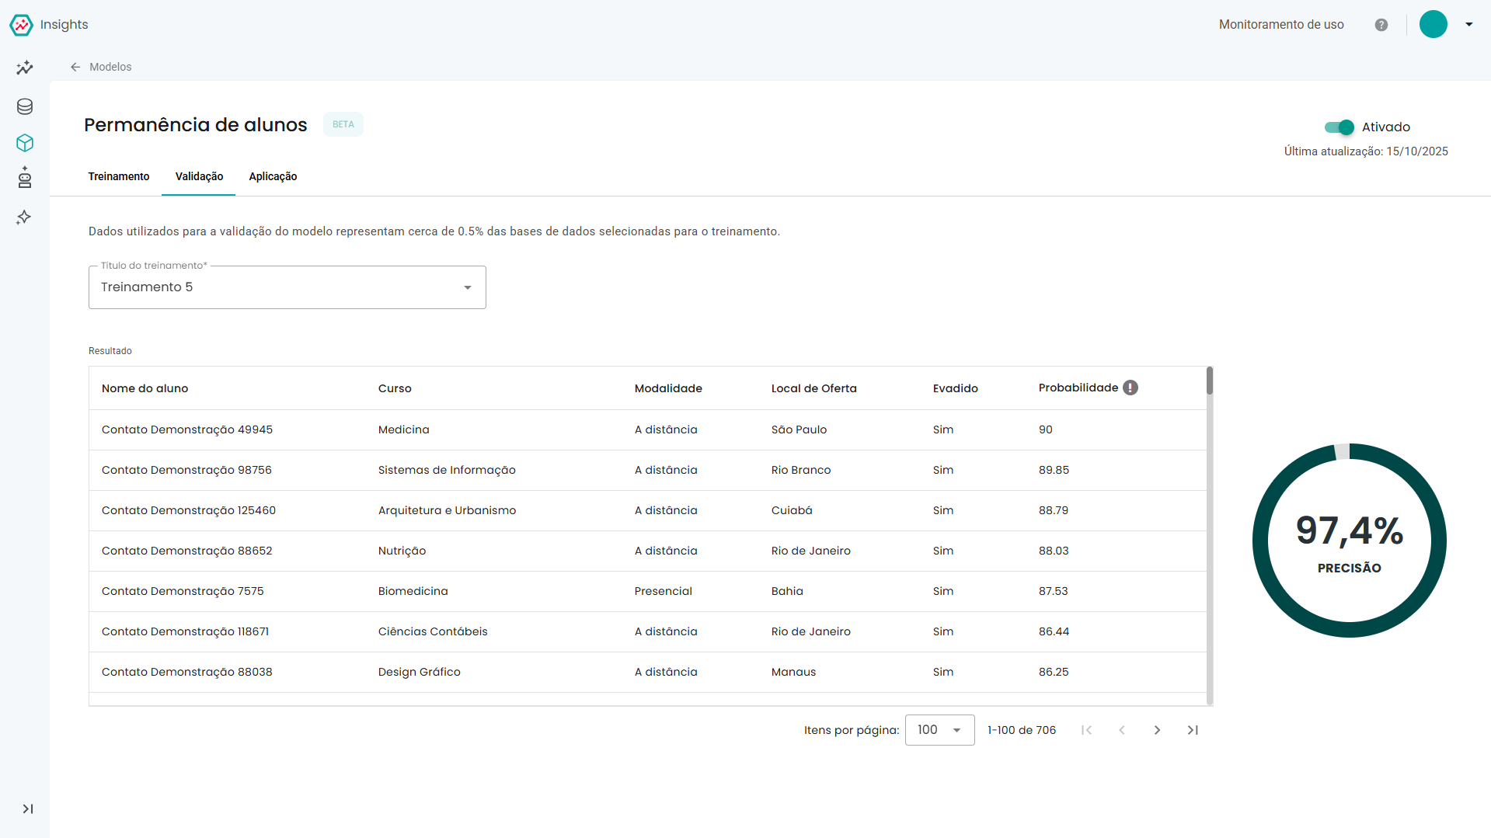Viewport: 1491px width, 838px height.
Task: Click the Evadido column header
Action: 955,388
